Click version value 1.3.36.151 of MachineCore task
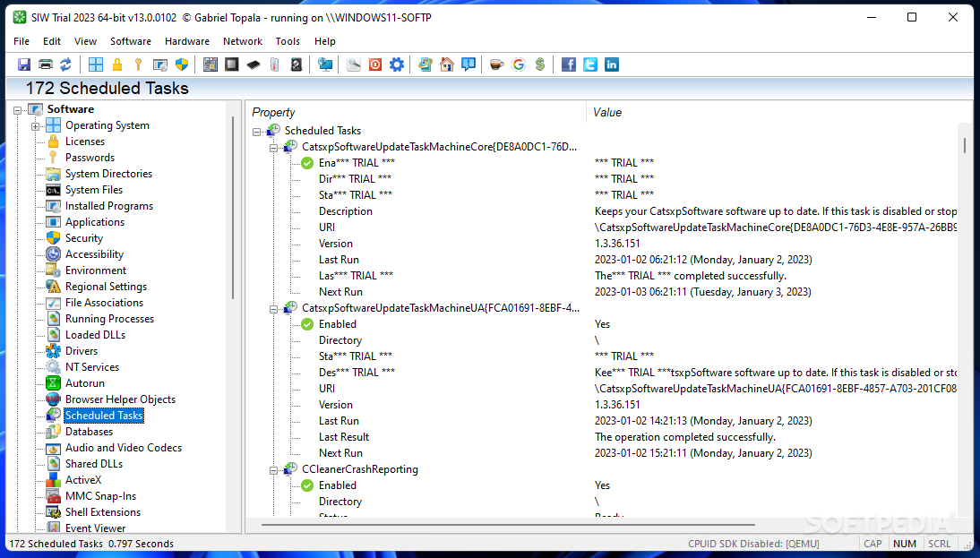Screen dimensions: 980x558 tap(617, 244)
